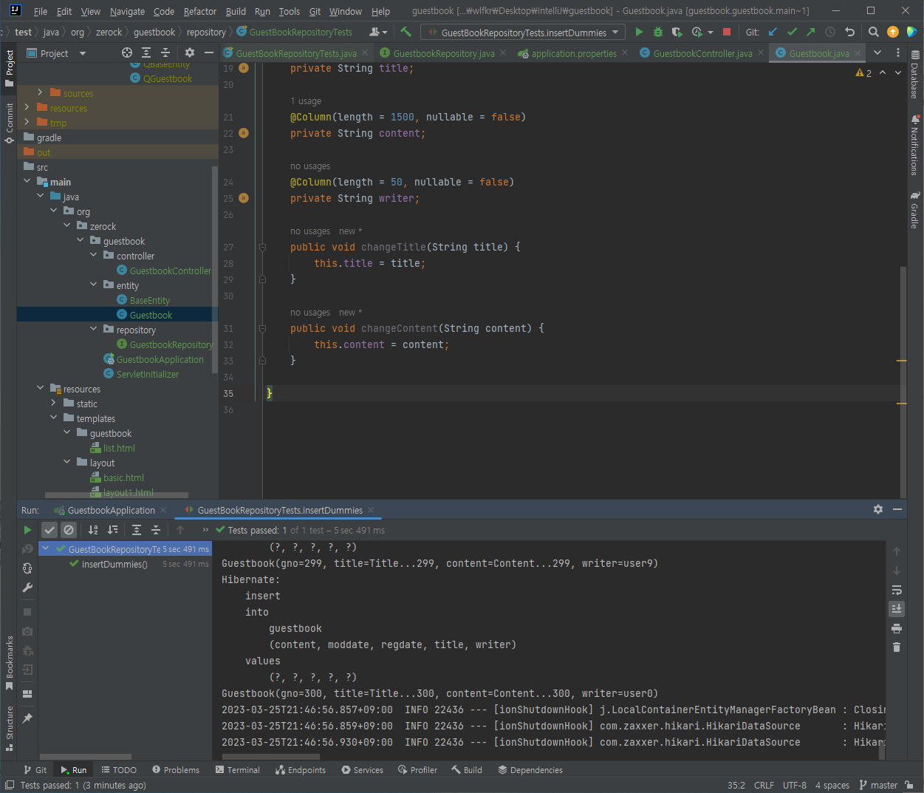
Task: Open the Problems tool window
Action: [176, 769]
